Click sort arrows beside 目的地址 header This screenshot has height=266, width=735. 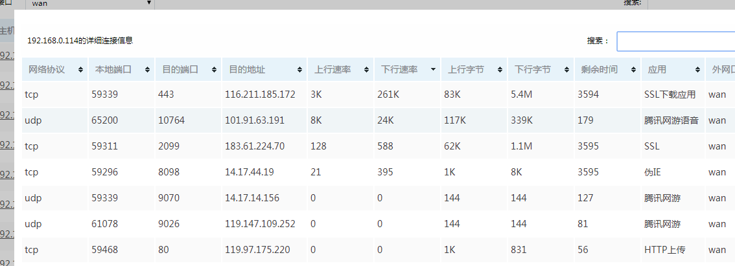301,70
